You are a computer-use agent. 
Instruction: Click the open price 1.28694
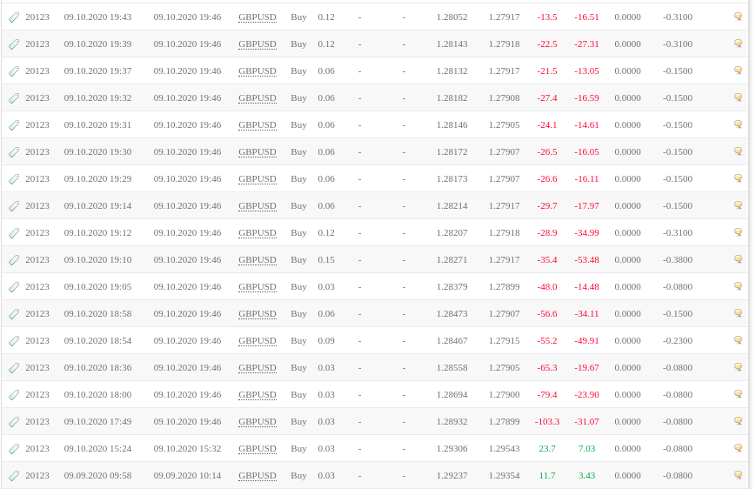452,394
